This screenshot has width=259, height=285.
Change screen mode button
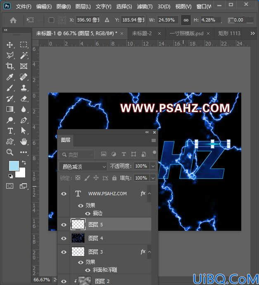pyautogui.click(x=23, y=186)
